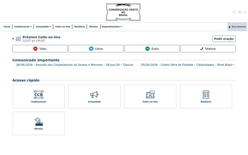Expand the Departamentos menu chevron
This screenshot has width=248, height=155.
tap(121, 27)
